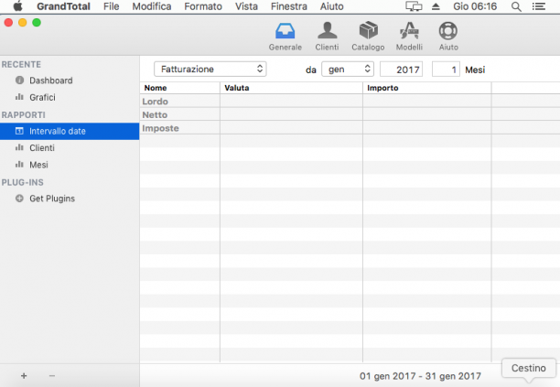Select the Imposte row

click(350, 128)
